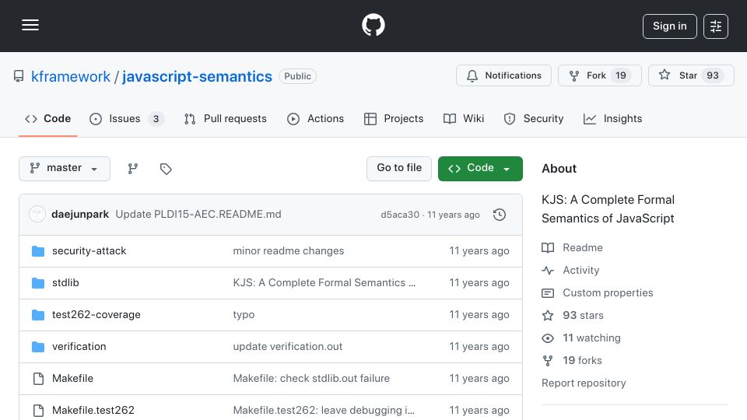View branches via the branch icon
This screenshot has height=420, width=747.
pyautogui.click(x=133, y=169)
